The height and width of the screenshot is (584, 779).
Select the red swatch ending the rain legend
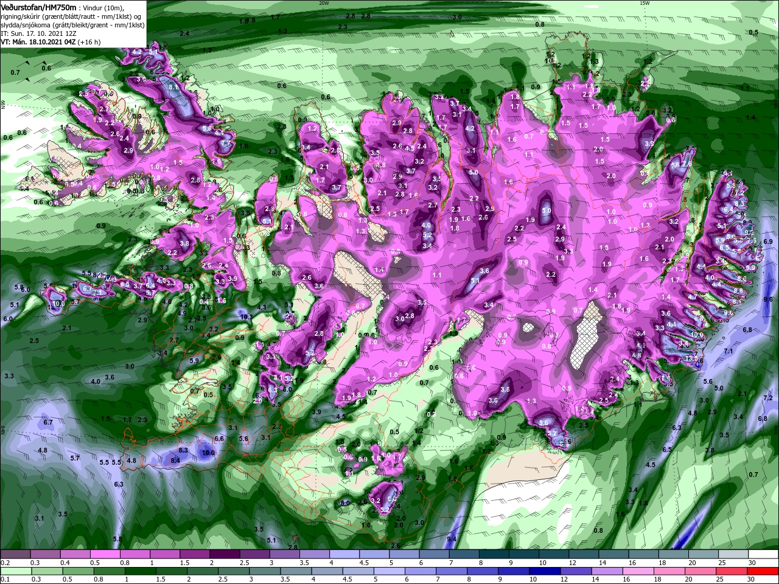764,571
